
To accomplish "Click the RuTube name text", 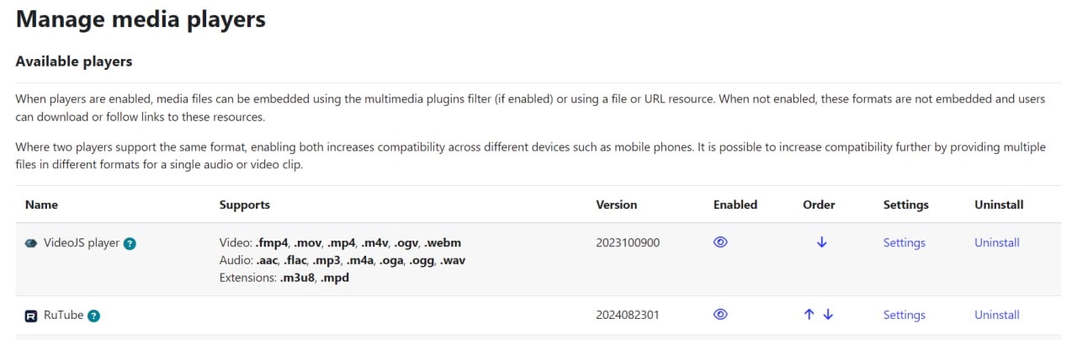I will click(63, 316).
